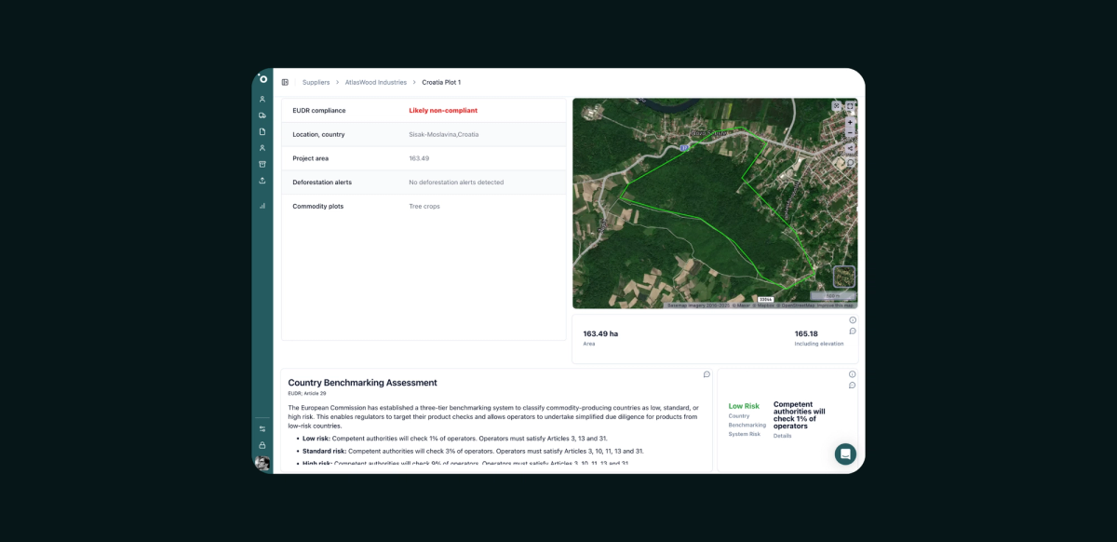Click the 163.49 ha area figure
This screenshot has width=1117, height=542.
(x=600, y=333)
